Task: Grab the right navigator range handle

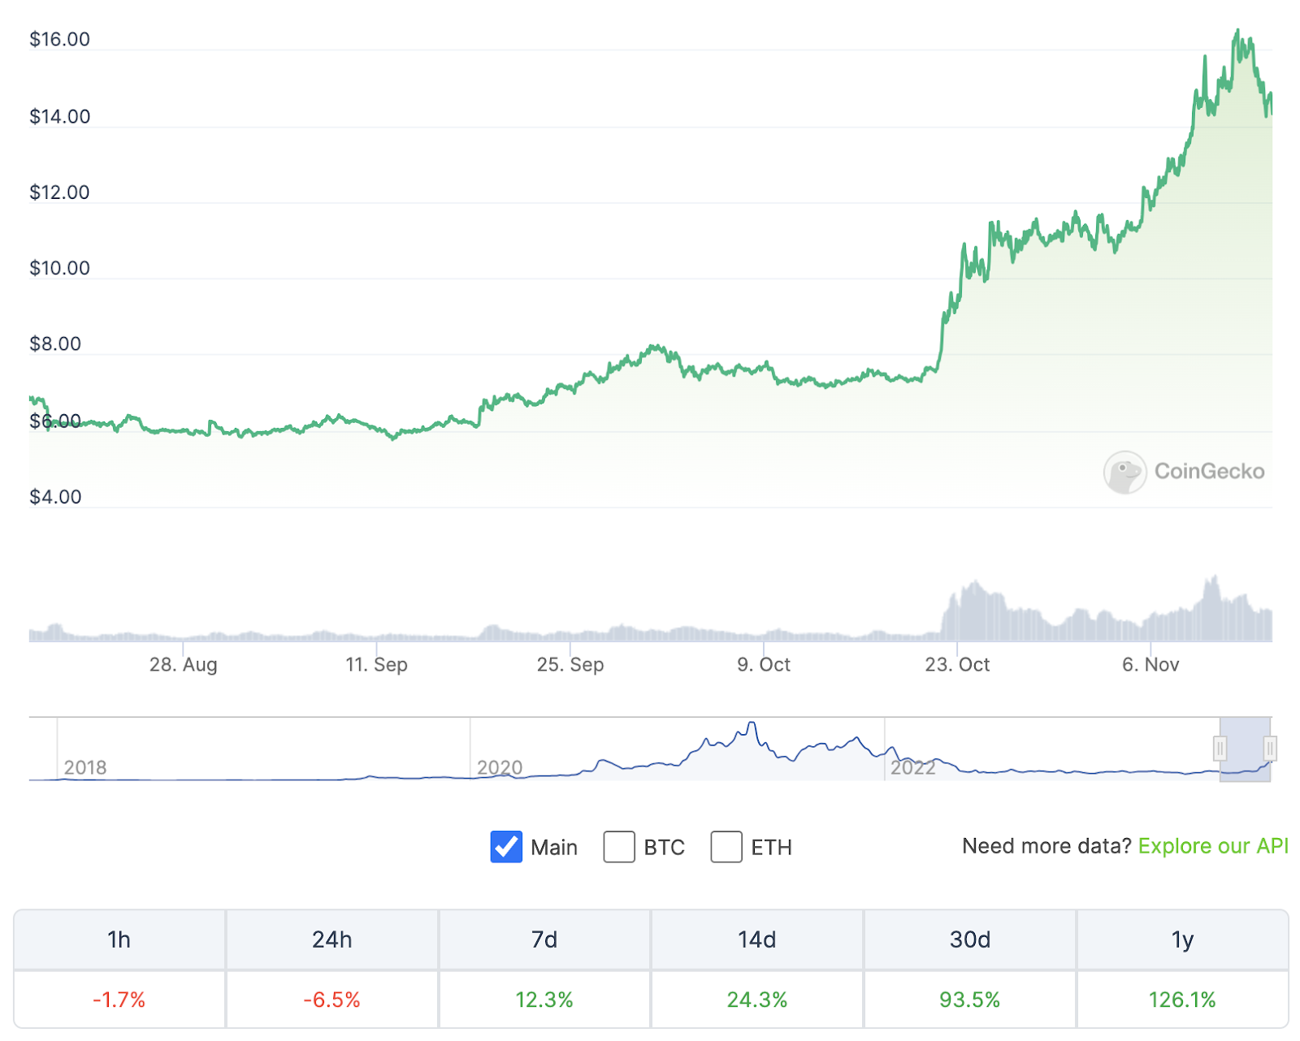Action: 1270,748
